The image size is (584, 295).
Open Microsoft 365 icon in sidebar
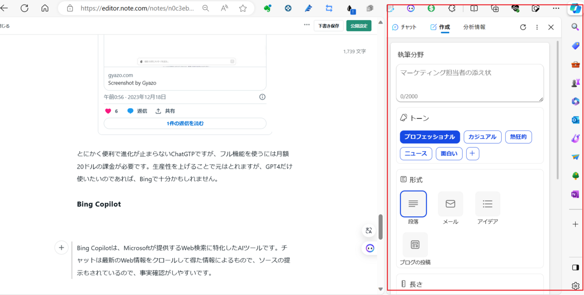coord(575,101)
